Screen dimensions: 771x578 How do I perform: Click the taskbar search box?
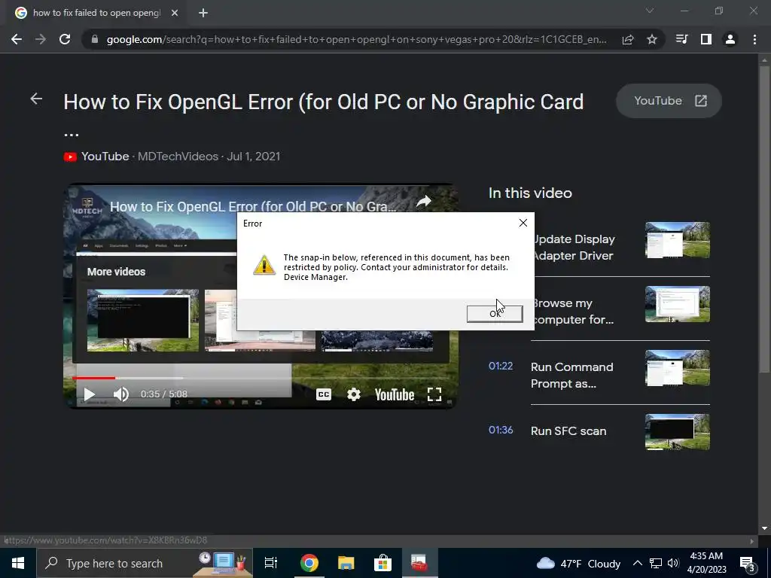pos(145,563)
